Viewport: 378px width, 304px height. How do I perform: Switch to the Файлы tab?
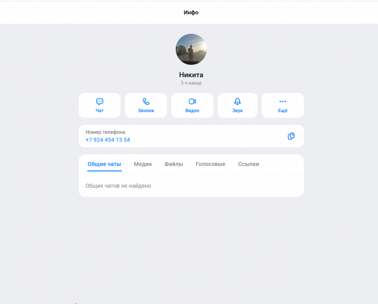point(173,164)
